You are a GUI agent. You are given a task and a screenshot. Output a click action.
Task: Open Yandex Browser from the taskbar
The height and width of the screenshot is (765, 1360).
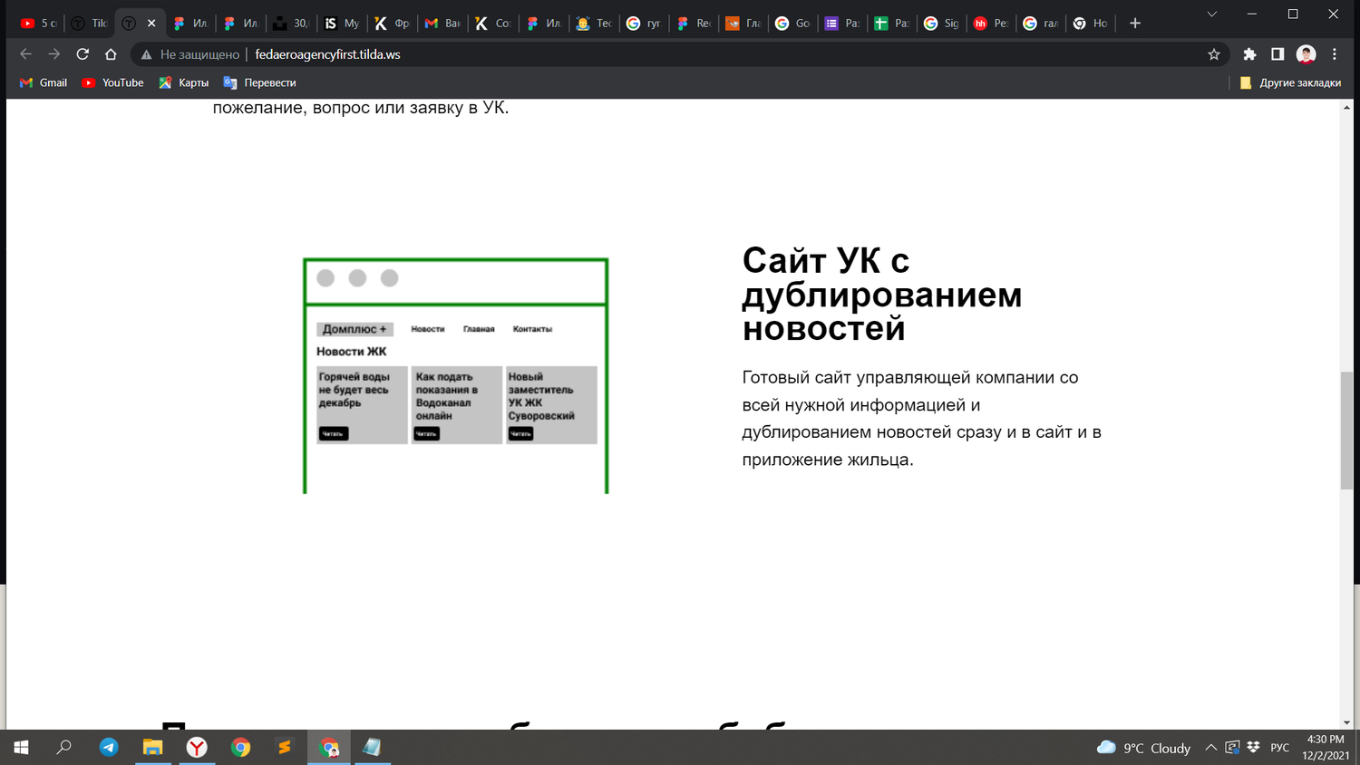197,747
